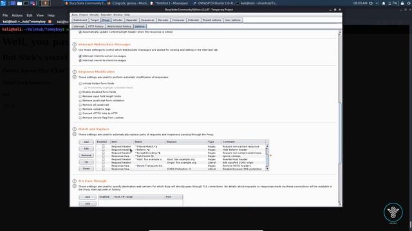The image size is (412, 231).
Task: Open the View menu in terminal window
Action: (x=40, y=15)
